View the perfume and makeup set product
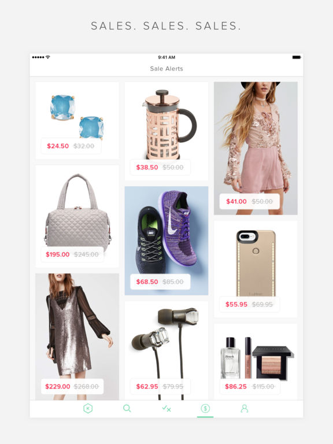333x444 pixels. tap(256, 362)
